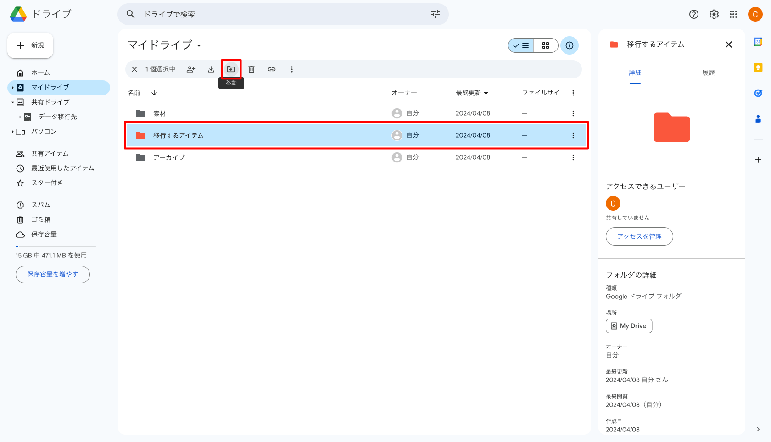This screenshot has height=442, width=771.
Task: Open the help question mark icon
Action: tap(694, 14)
